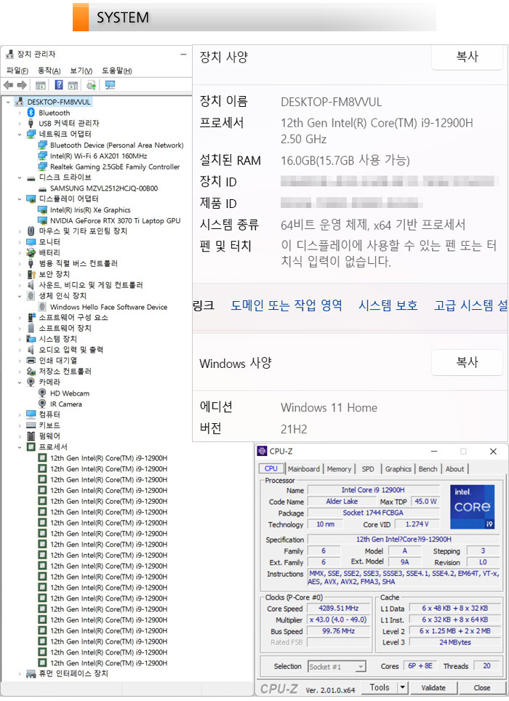Switch to CPU-Z Bench tab
The width and height of the screenshot is (509, 701).
[x=428, y=469]
